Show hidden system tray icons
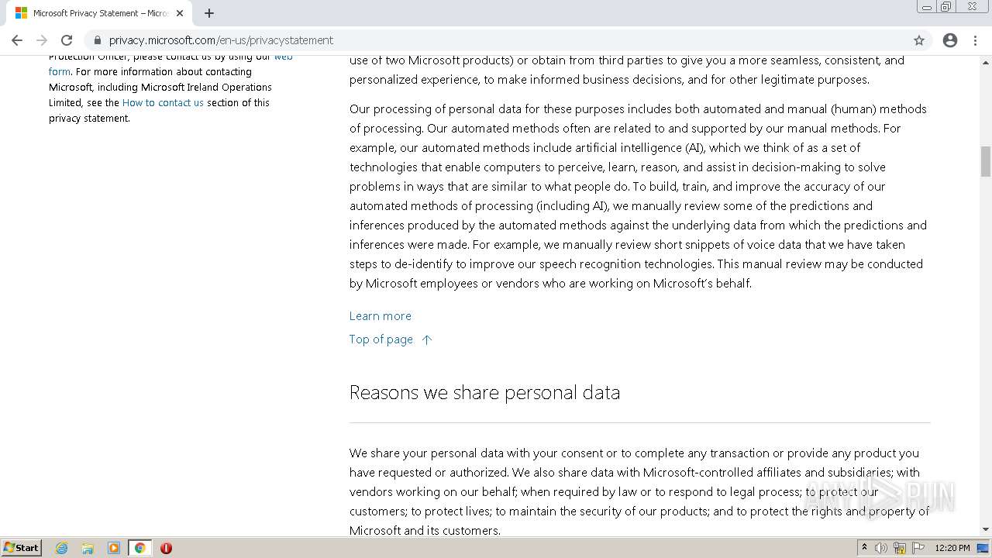 click(x=864, y=547)
